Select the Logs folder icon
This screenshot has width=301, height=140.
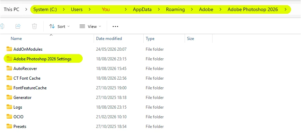click(9, 107)
